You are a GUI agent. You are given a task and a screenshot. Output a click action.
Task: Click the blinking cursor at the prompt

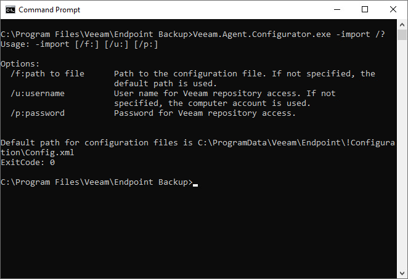pos(195,184)
